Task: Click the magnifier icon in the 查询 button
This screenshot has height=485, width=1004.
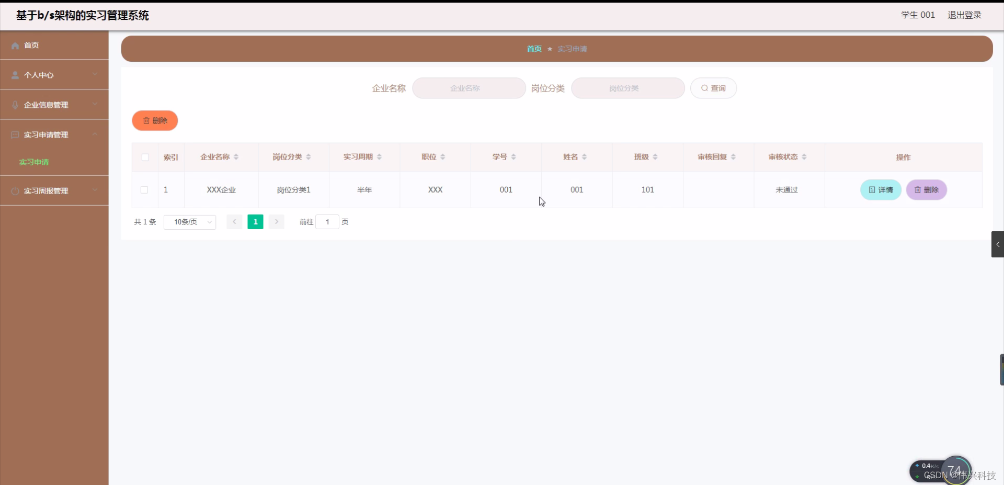Action: pos(704,88)
